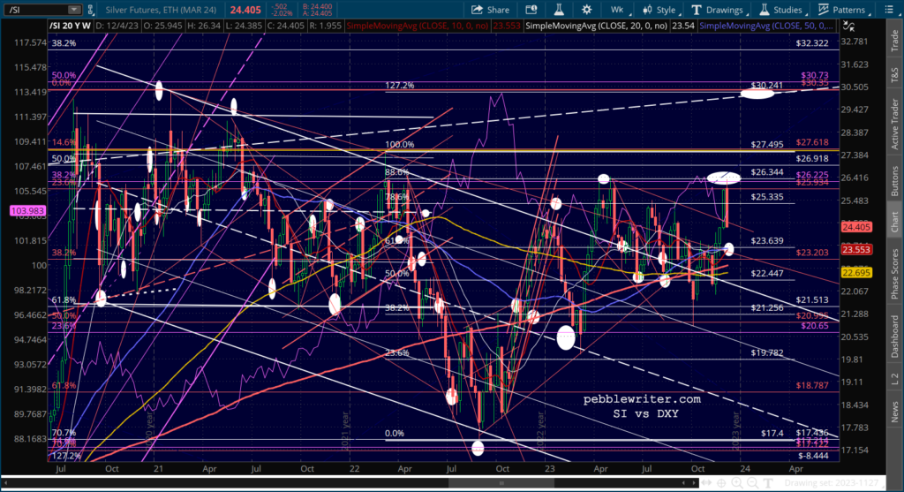904x492 pixels.
Task: Click the /SI 20 Y W chart label
Action: click(x=71, y=26)
